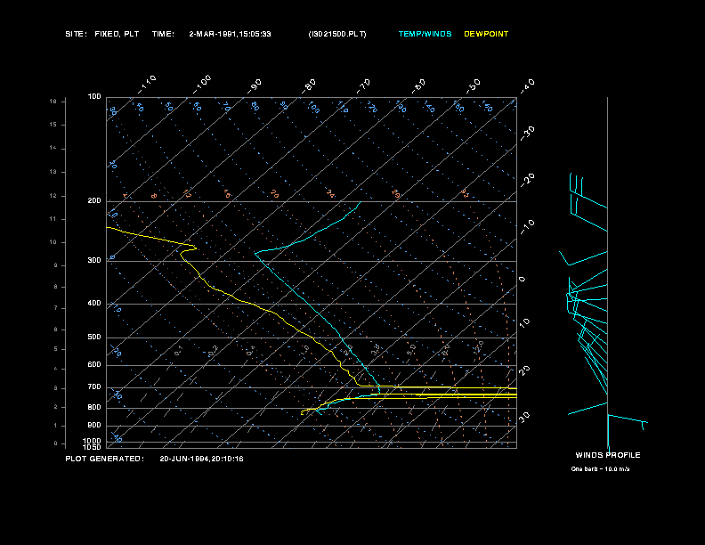Click the 1050 pressure label at bottom
The image size is (705, 545).
point(92,447)
